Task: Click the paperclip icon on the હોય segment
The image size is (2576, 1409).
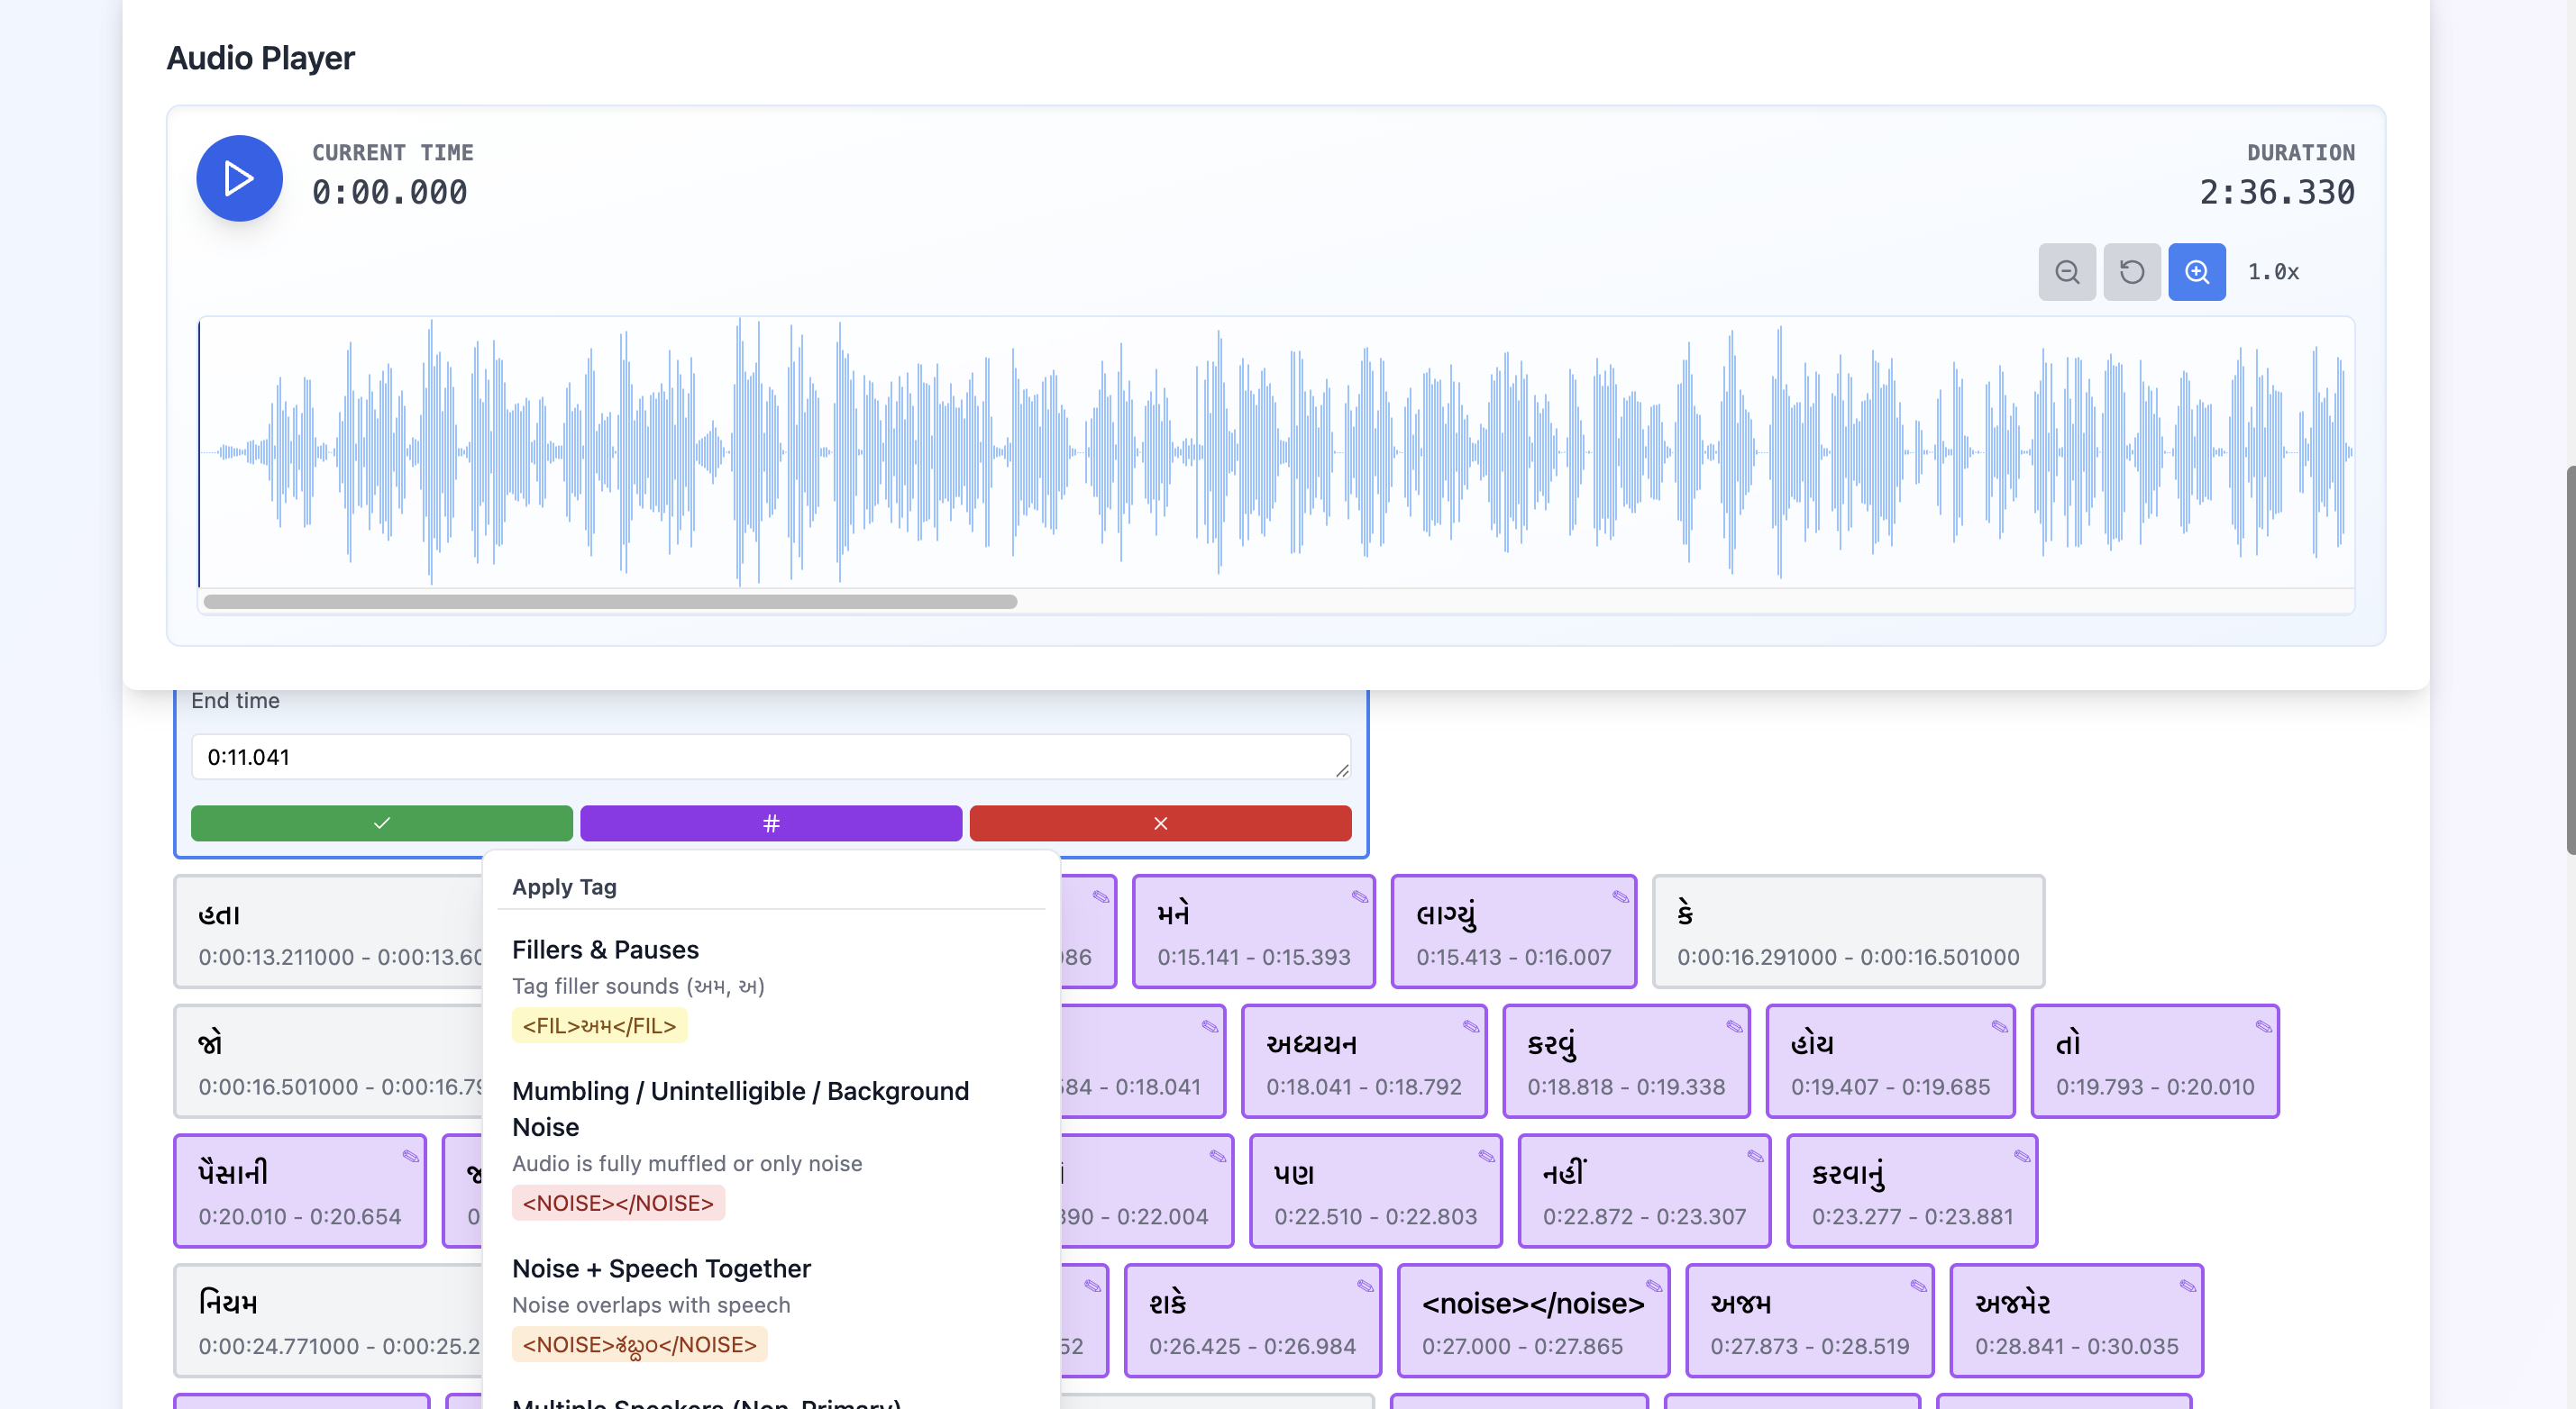Action: coord(1997,1025)
